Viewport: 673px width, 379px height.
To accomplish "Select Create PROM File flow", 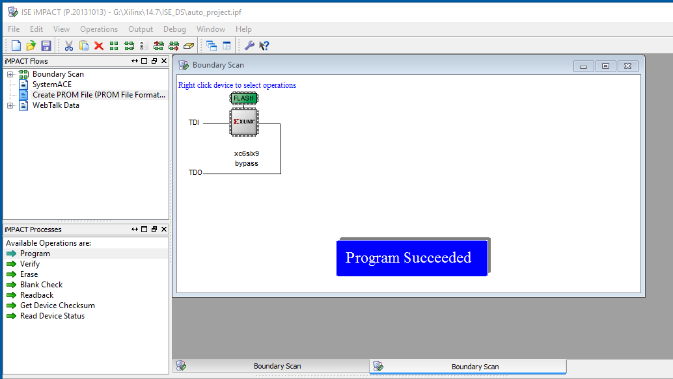I will click(98, 95).
